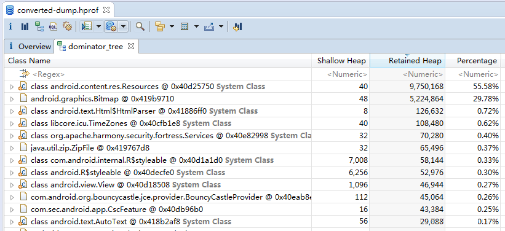Open the group-by dropdown arrow

[172, 26]
